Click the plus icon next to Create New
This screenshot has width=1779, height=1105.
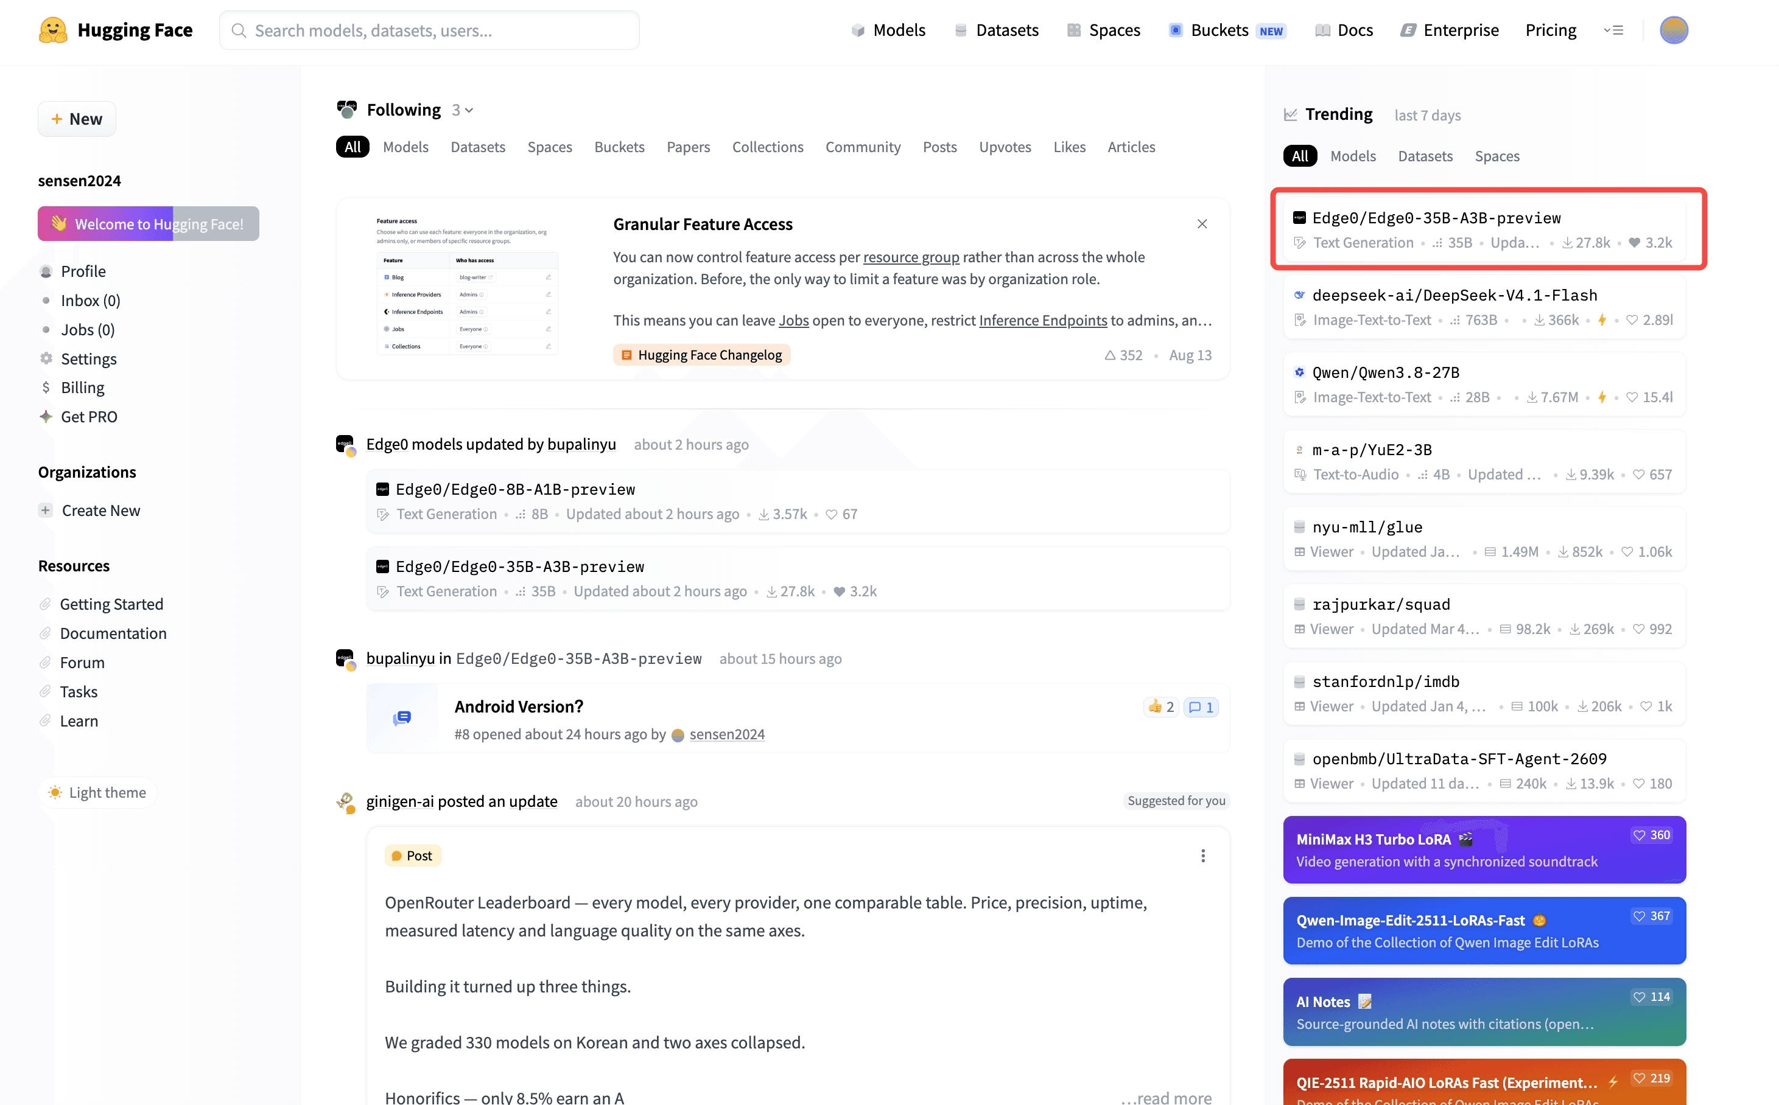46,510
